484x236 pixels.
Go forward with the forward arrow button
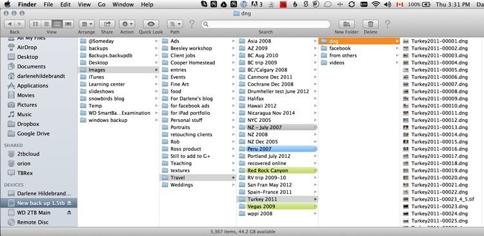click(20, 24)
